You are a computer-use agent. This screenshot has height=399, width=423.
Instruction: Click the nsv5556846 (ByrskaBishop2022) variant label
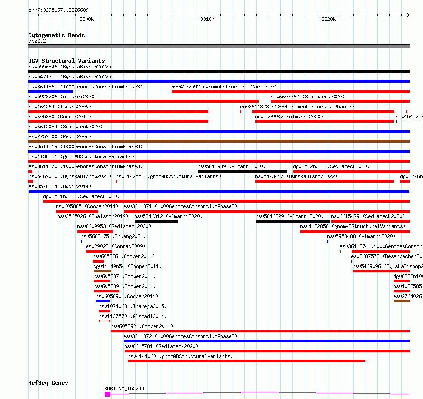pyautogui.click(x=70, y=67)
